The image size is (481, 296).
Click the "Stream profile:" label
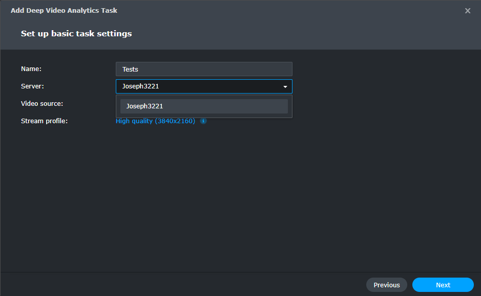[44, 121]
